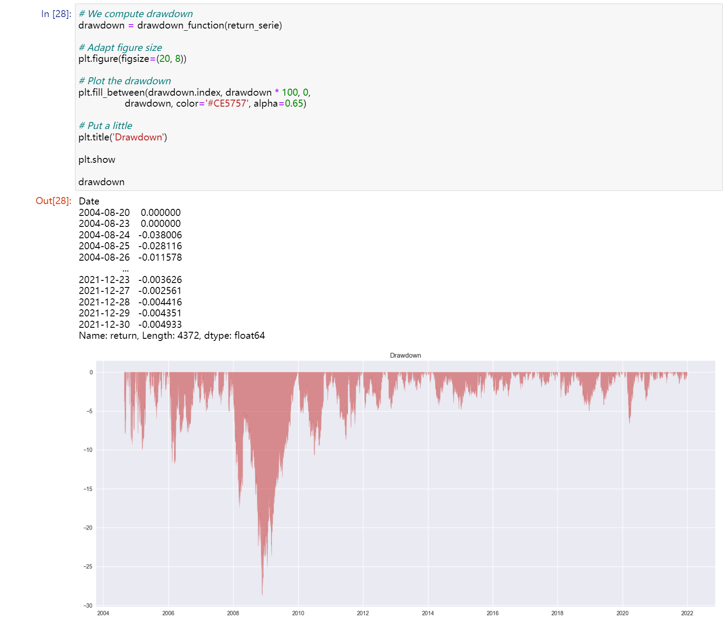This screenshot has height=631, width=728.
Task: Click the 'Name: return, Length: 4372' line
Action: [172, 336]
